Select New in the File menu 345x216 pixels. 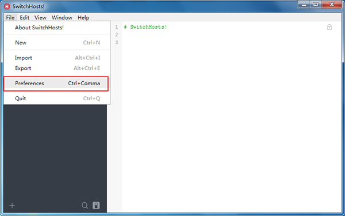[x=57, y=43]
